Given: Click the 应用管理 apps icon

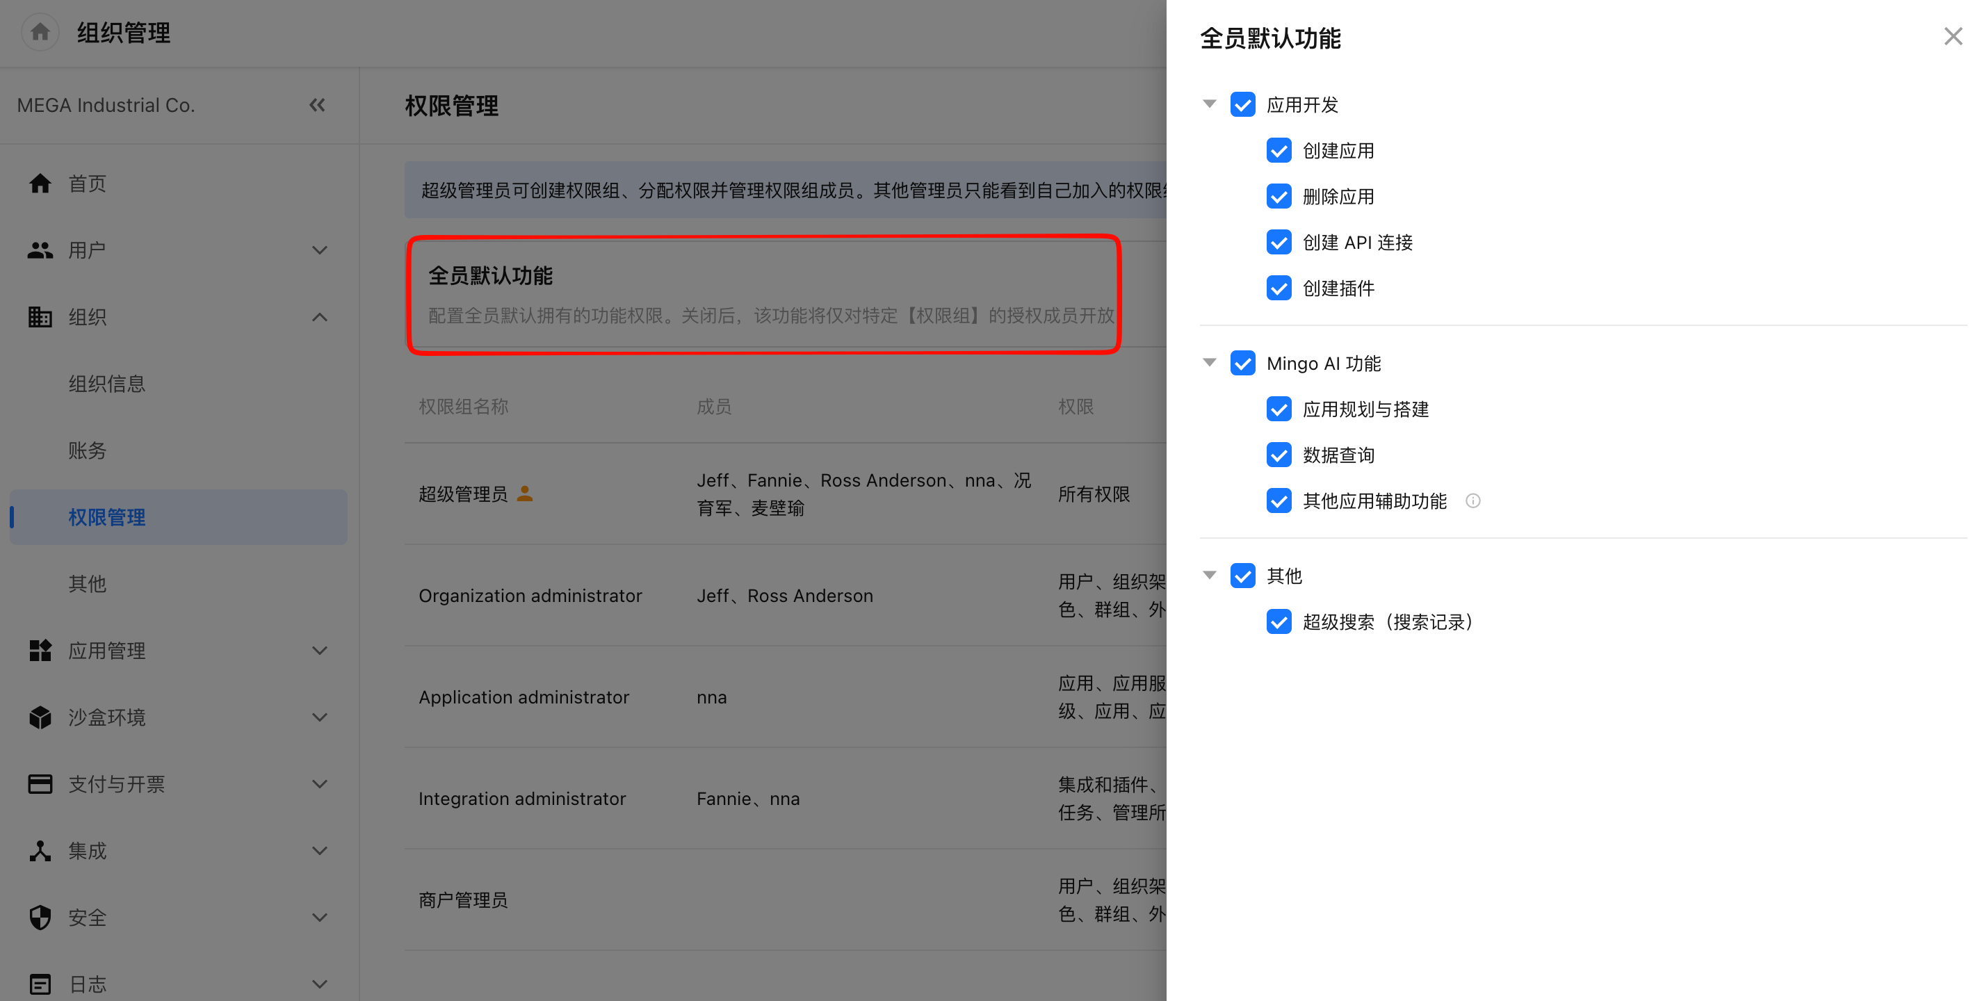Looking at the screenshot, I should coord(40,651).
